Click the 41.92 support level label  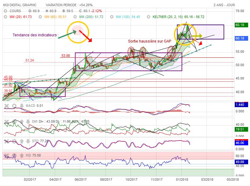point(8,85)
